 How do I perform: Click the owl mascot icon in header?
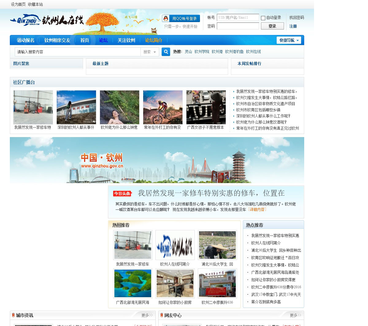[x=154, y=30]
